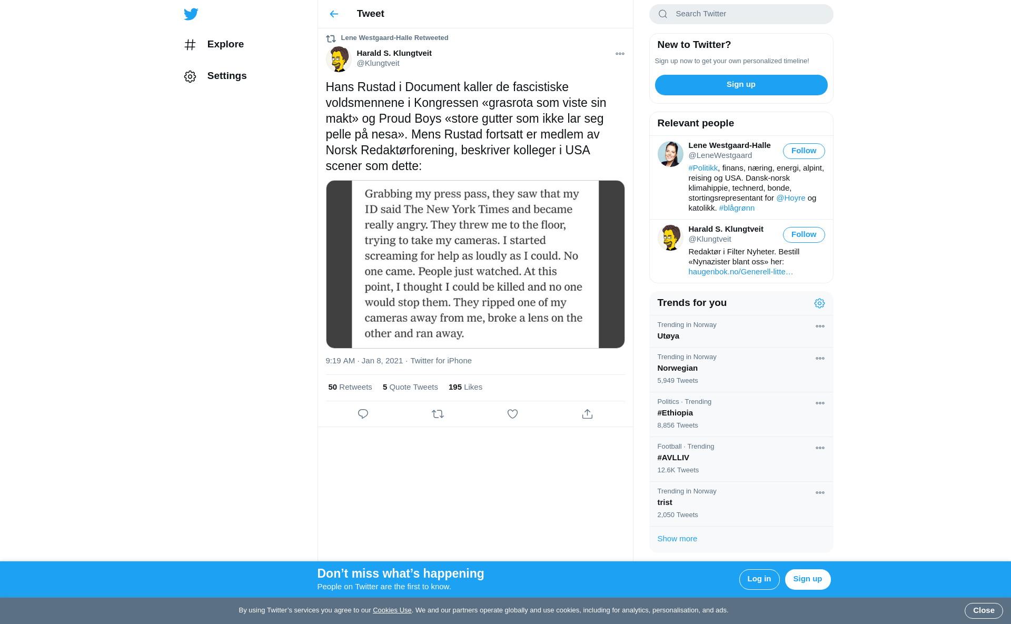Click Log in on the bottom banner
The height and width of the screenshot is (624, 1011).
(x=759, y=579)
